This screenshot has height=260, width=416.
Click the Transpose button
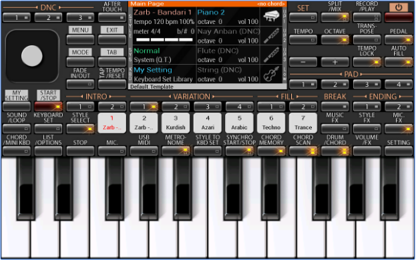367,40
